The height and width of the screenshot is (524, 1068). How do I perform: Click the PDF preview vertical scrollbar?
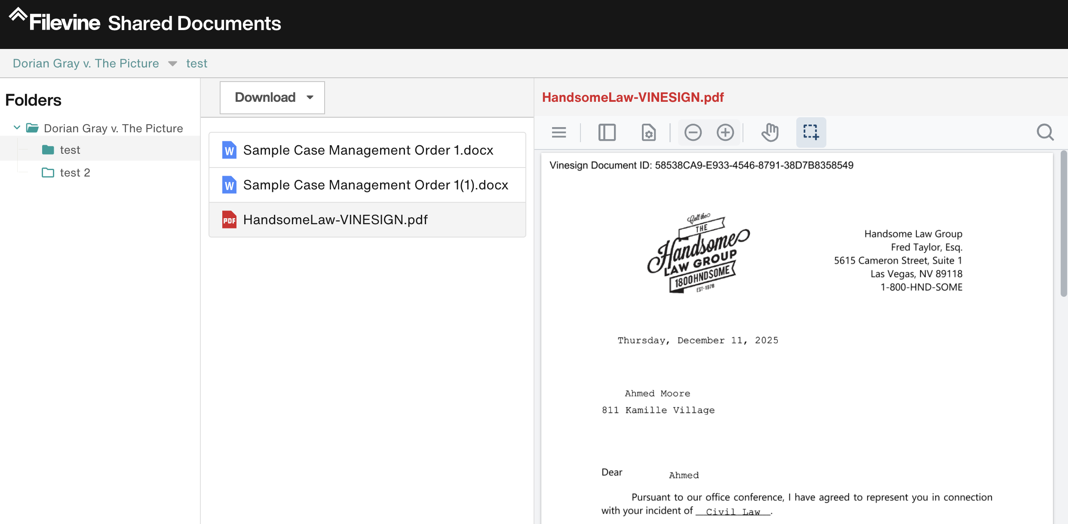pyautogui.click(x=1064, y=223)
